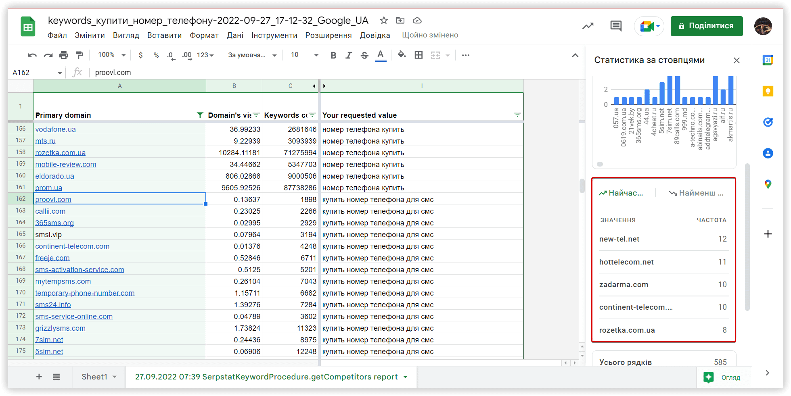Increase decimal places
This screenshot has height=396, width=791.
pos(187,55)
